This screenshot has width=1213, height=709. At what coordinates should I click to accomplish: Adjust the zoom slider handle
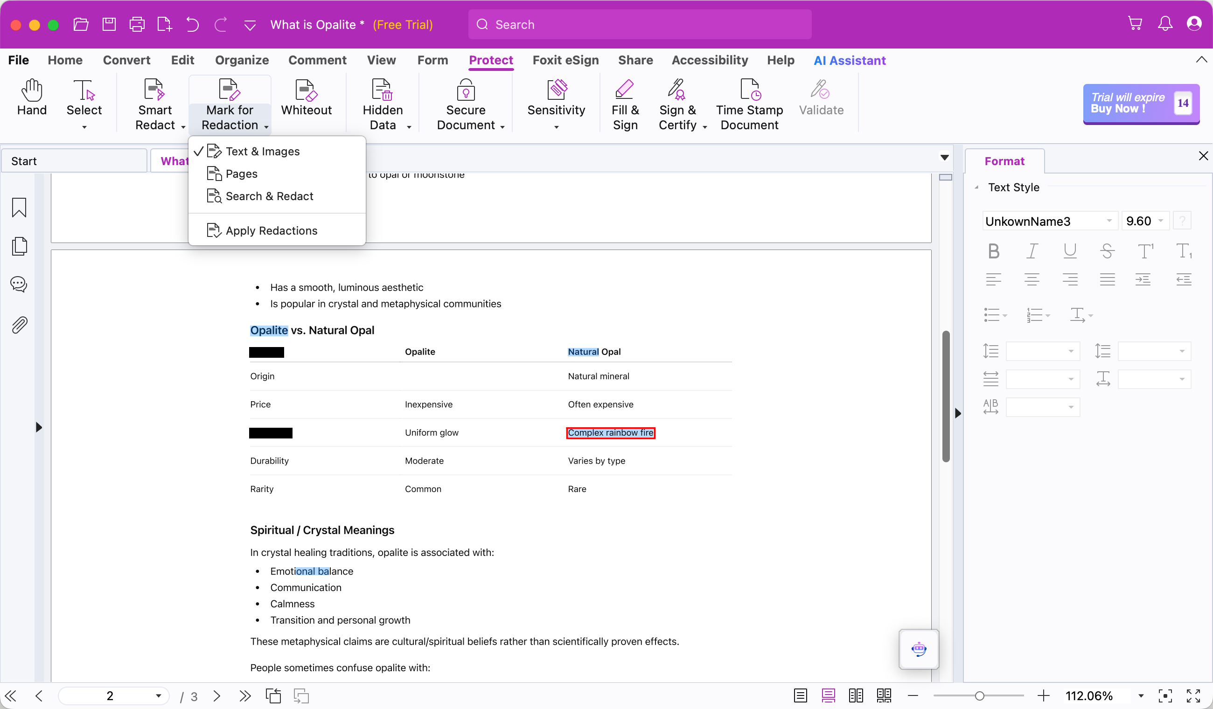979,695
